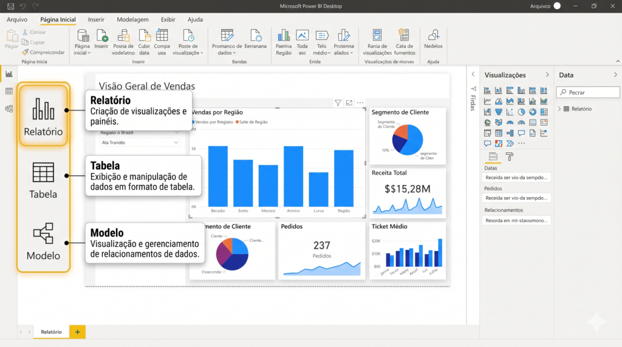This screenshot has width=622, height=347.
Task: Click the Pedidos field well box
Action: point(516,198)
